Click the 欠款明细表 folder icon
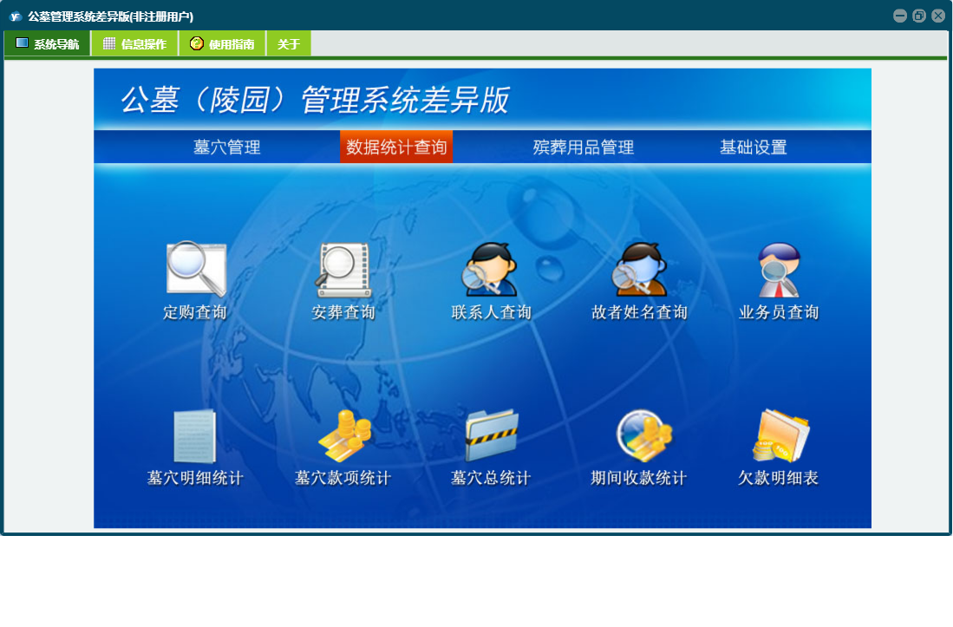The width and height of the screenshot is (953, 627). pyautogui.click(x=779, y=436)
